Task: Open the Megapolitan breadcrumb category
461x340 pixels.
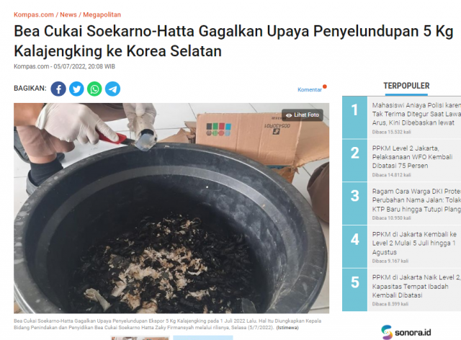Action: tap(102, 14)
